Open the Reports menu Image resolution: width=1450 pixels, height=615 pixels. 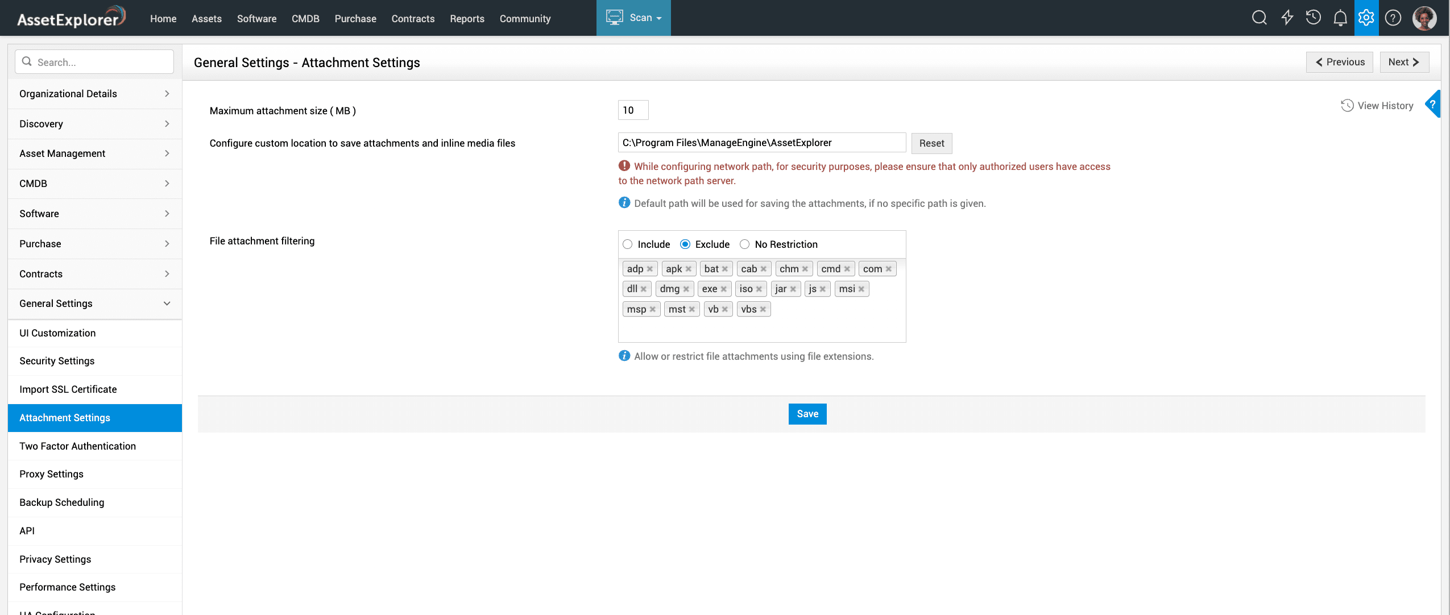(x=467, y=19)
